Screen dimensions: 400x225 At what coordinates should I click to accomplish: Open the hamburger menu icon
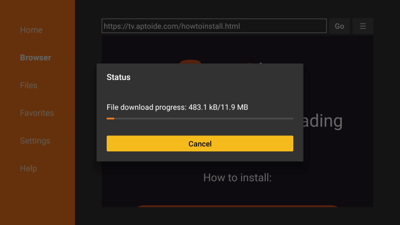coord(363,26)
